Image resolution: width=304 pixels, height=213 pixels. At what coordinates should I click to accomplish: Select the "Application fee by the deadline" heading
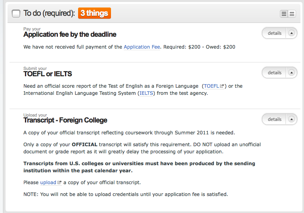click(x=70, y=34)
